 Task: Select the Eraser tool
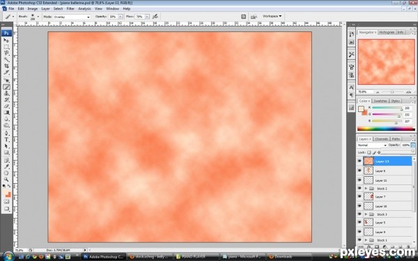[x=6, y=106]
